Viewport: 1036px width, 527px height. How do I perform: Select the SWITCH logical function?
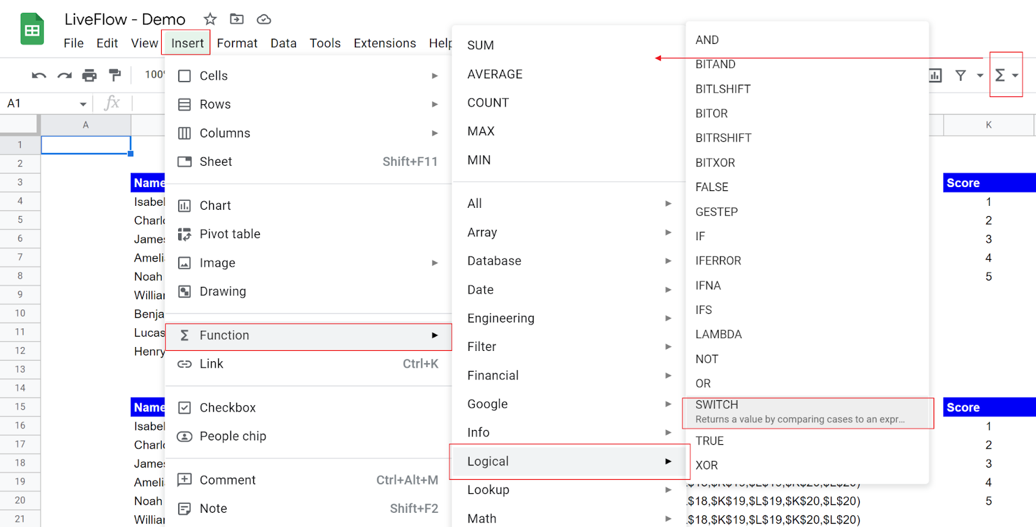807,412
